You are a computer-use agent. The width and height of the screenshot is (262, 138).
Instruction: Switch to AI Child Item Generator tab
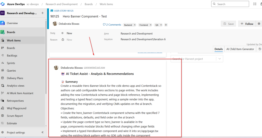point(240,49)
